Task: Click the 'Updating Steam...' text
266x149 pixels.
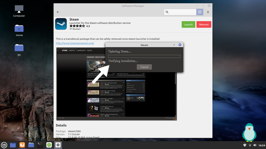Action: pyautogui.click(x=120, y=51)
